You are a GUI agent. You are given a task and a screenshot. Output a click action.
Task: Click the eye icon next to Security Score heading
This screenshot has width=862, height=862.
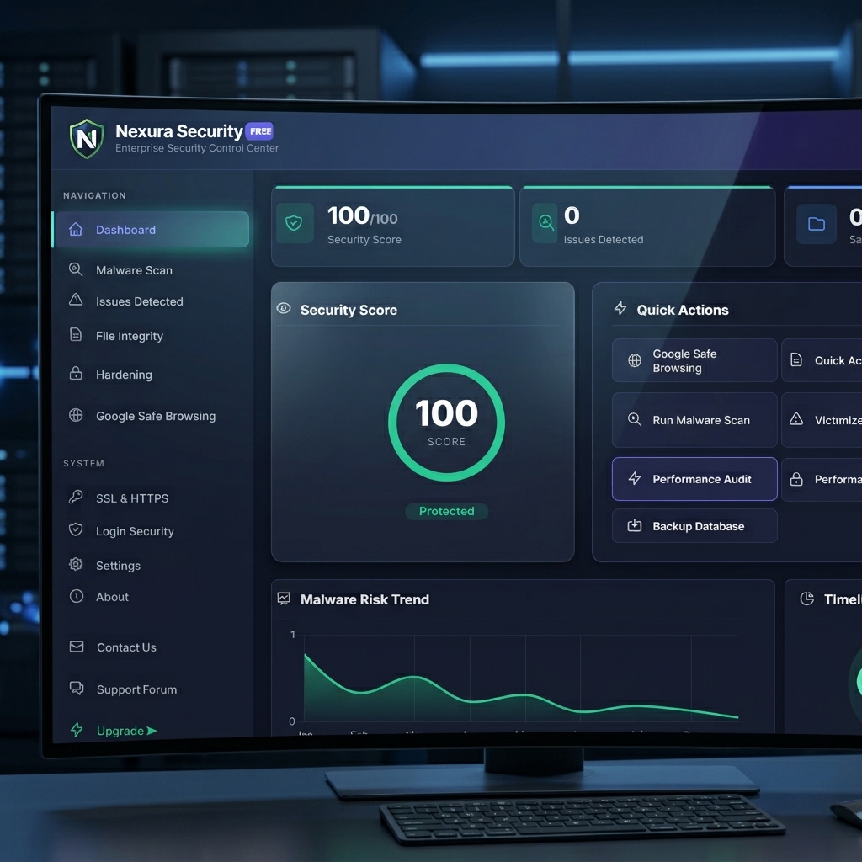(x=284, y=308)
